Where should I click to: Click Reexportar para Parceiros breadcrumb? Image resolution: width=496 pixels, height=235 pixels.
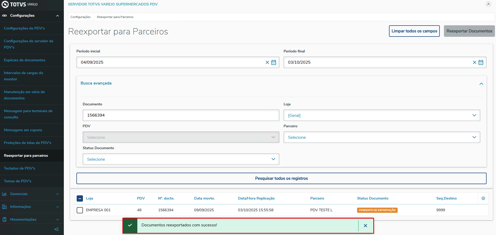point(115,17)
